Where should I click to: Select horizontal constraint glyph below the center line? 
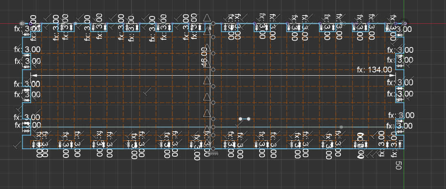coord(214,154)
